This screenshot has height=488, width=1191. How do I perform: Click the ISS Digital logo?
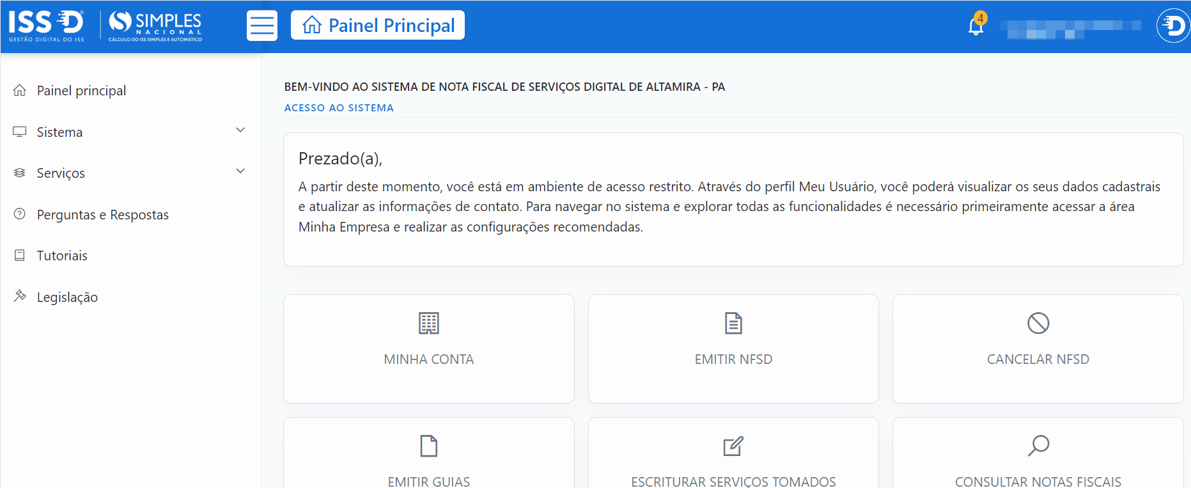[47, 26]
